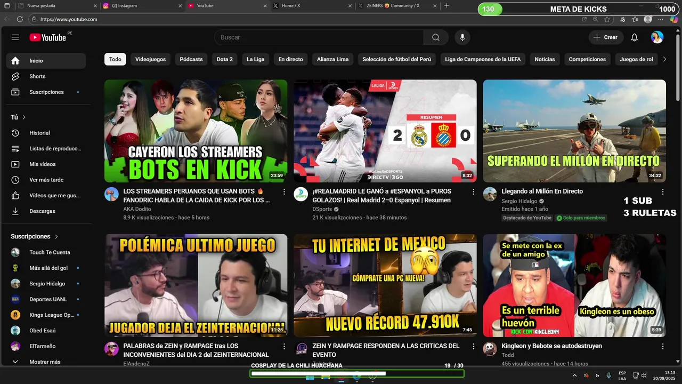The height and width of the screenshot is (384, 682).
Task: Open Suscripciones in the sidebar
Action: 46,92
